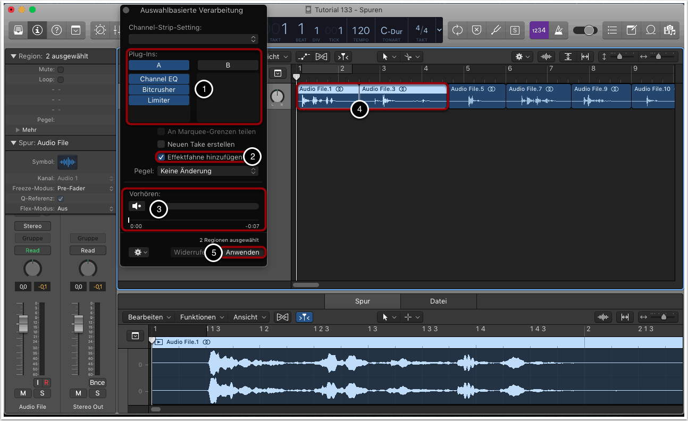Uncheck the Effektfahne hinzufügen checkbox
This screenshot has height=421, width=688.
[x=161, y=157]
